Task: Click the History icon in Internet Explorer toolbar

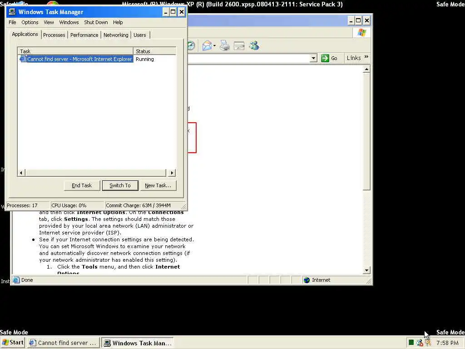Action: click(x=191, y=45)
